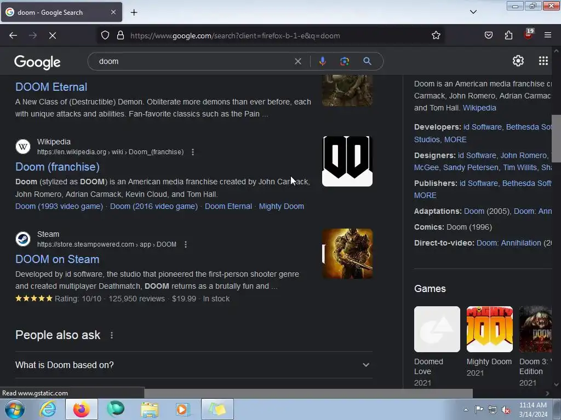Open Google quick settings gear
The image size is (561, 420).
coord(518,61)
